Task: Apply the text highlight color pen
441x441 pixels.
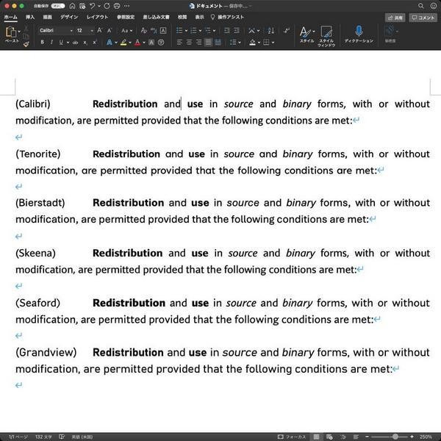Action: click(x=123, y=43)
